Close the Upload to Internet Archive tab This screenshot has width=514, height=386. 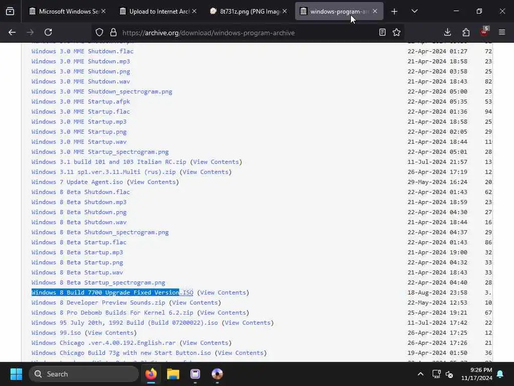point(194,11)
